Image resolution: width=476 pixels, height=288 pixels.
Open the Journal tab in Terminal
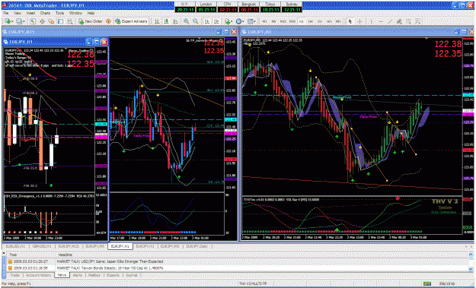(131, 275)
